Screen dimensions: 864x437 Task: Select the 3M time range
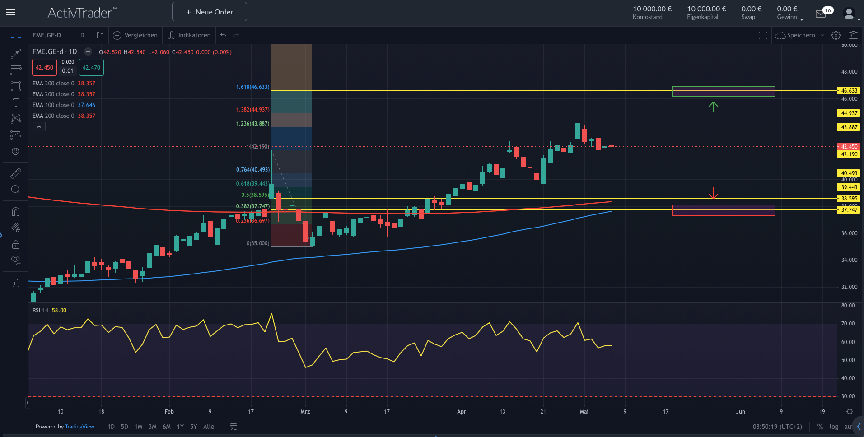click(152, 427)
